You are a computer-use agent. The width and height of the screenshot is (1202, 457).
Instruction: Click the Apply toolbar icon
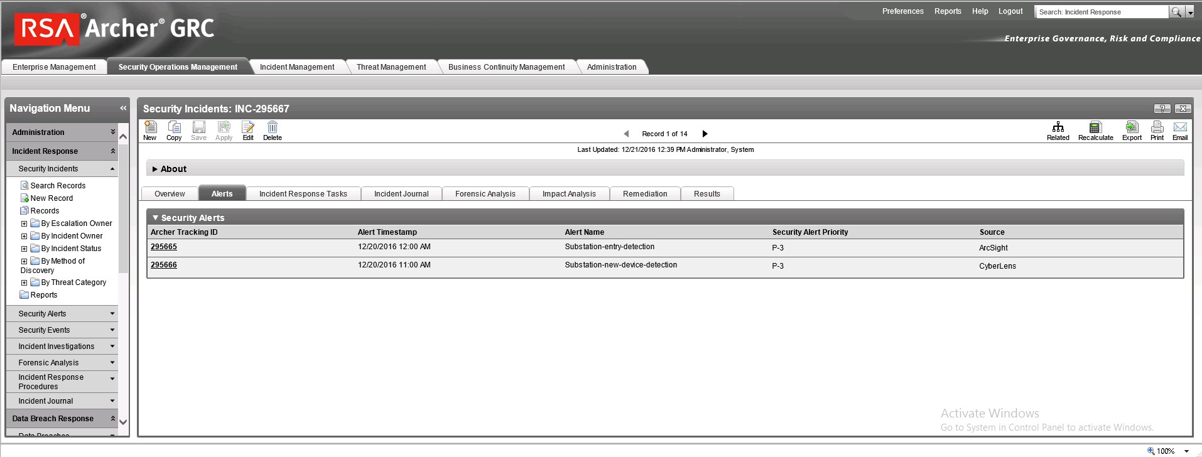point(224,127)
